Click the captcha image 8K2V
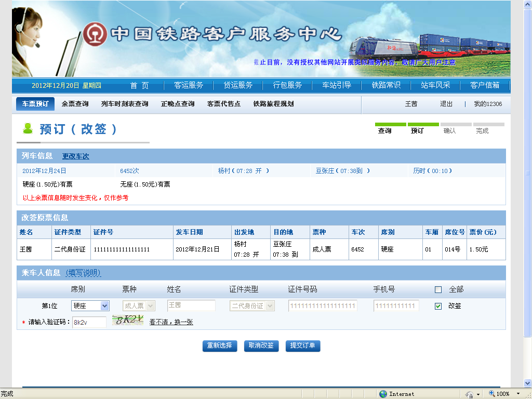This screenshot has width=532, height=399. tap(128, 320)
